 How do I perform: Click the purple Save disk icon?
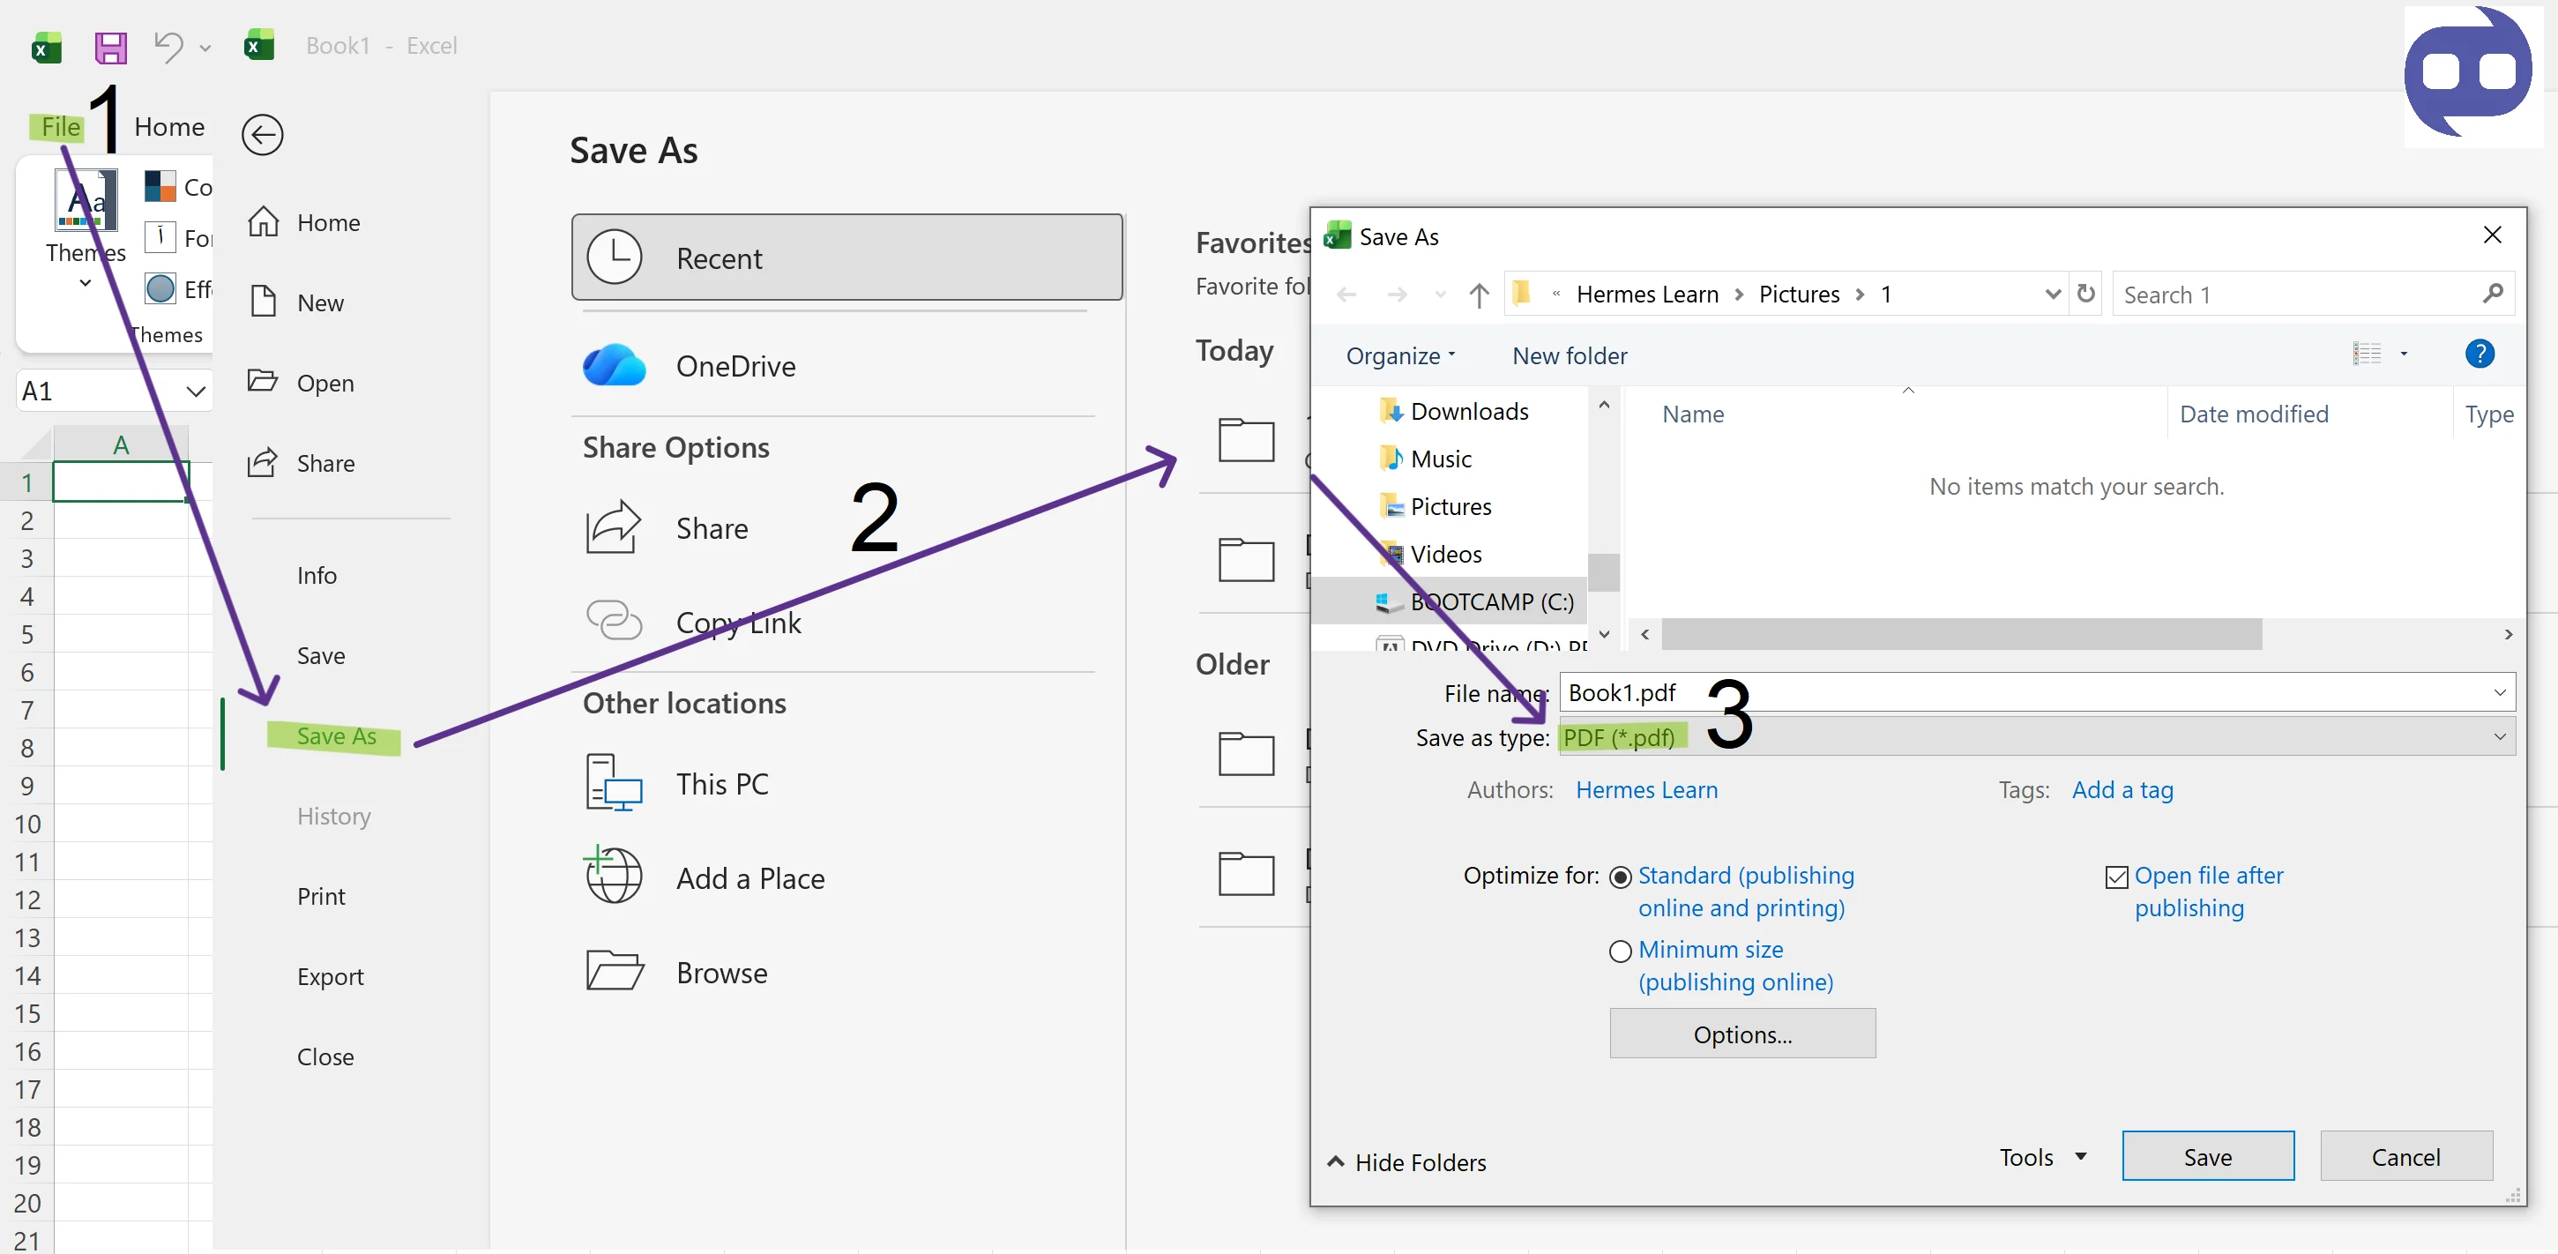(x=110, y=47)
